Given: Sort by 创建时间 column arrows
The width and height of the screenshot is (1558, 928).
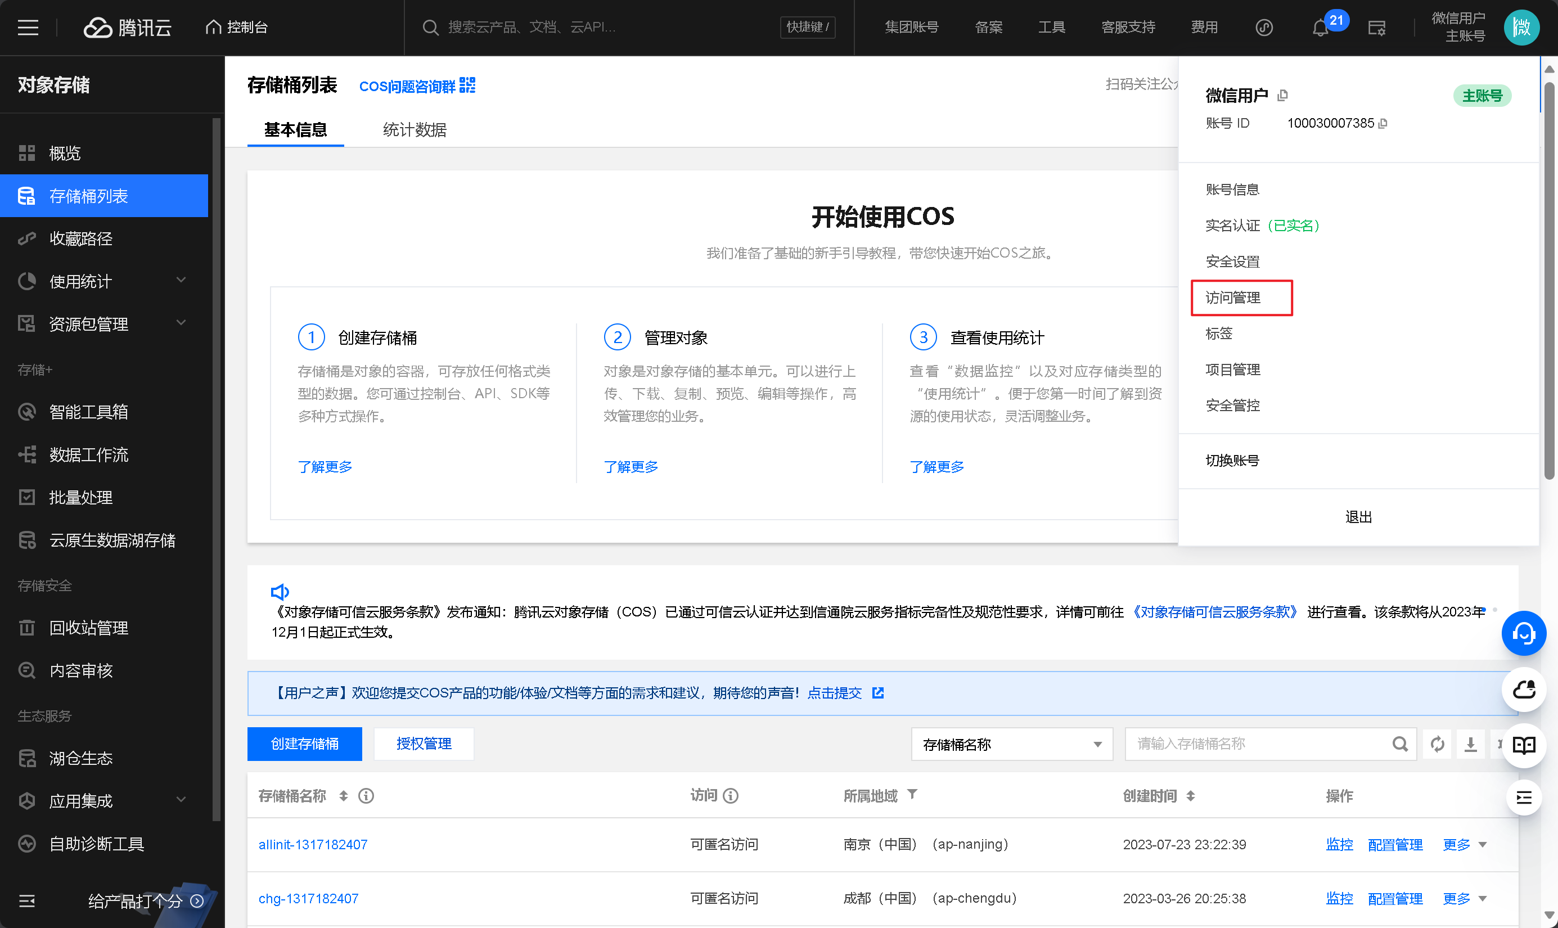Looking at the screenshot, I should pyautogui.click(x=1190, y=795).
